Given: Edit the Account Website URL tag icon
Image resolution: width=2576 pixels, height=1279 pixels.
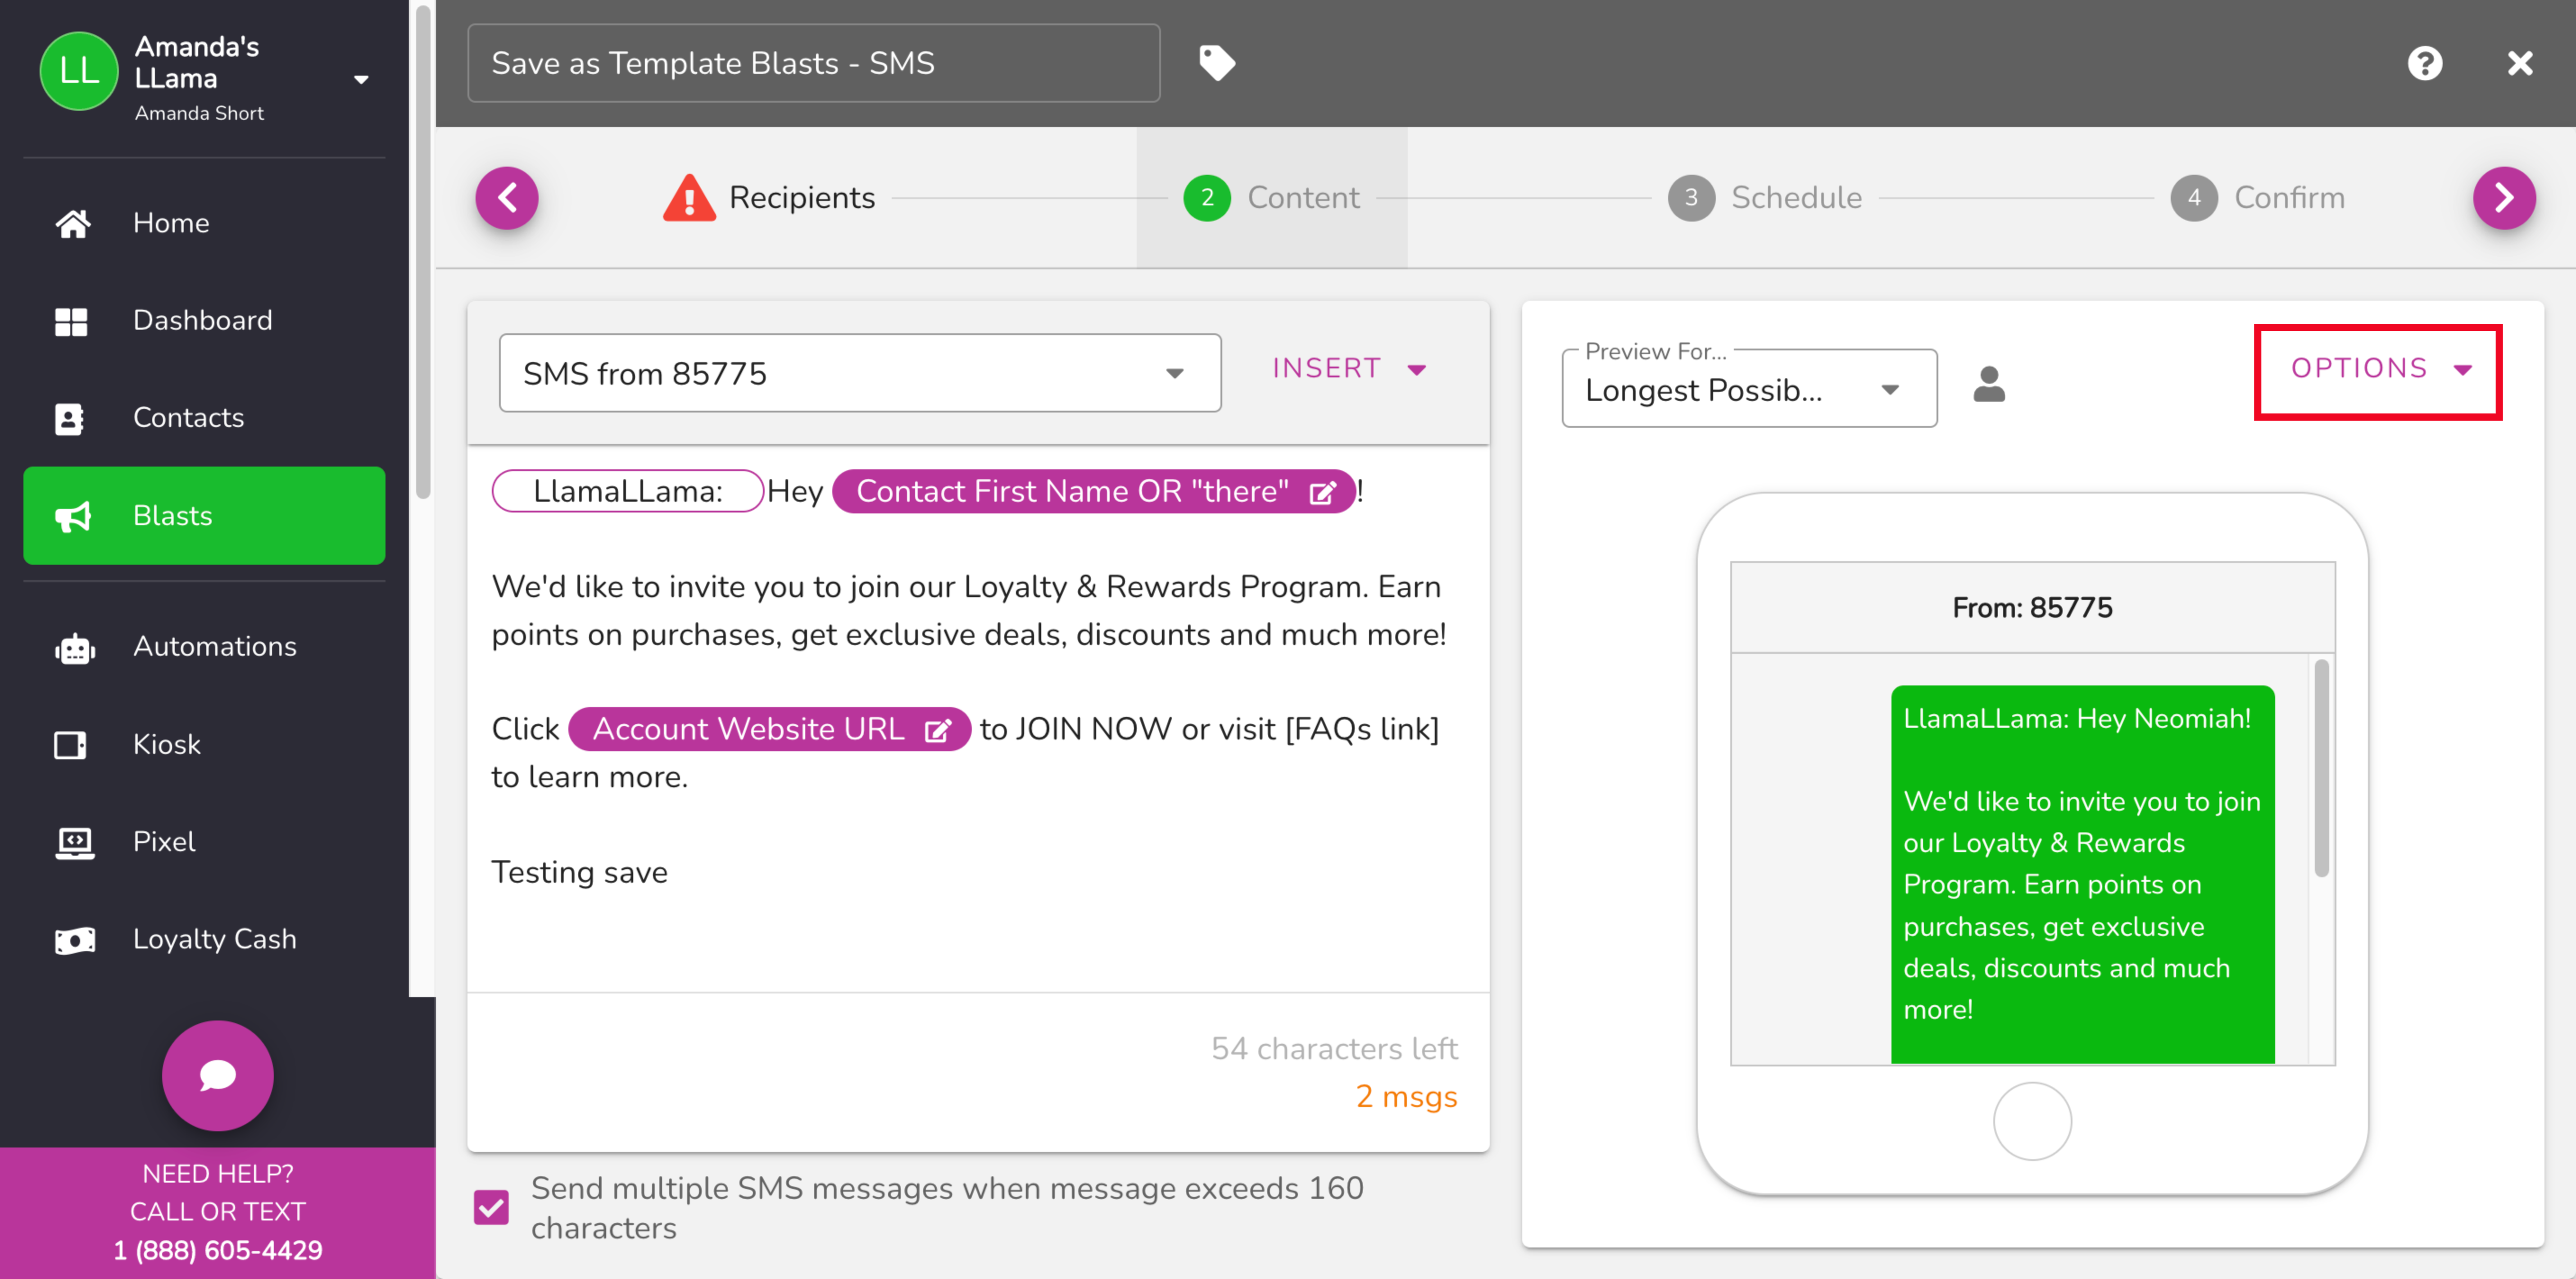Looking at the screenshot, I should [x=937, y=730].
